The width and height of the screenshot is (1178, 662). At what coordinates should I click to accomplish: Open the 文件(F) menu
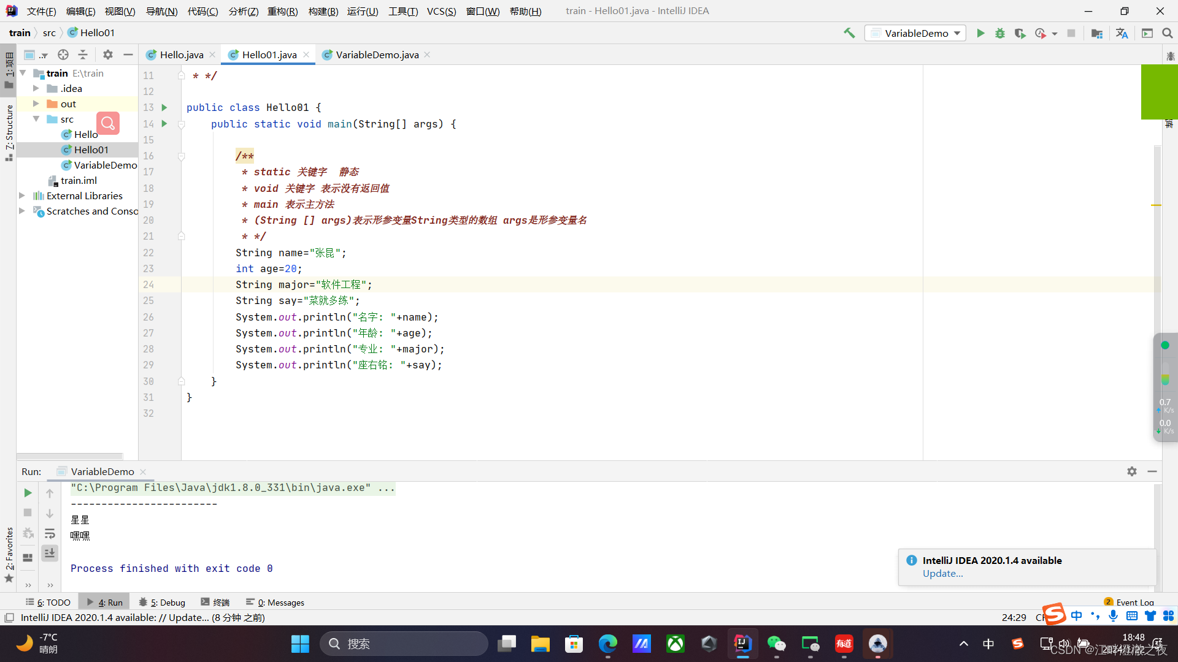click(41, 11)
